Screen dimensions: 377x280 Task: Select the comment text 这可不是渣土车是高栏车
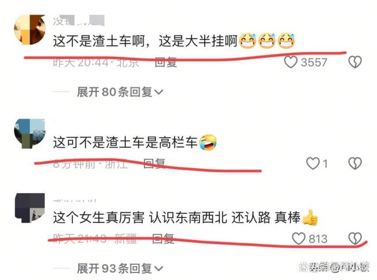pos(125,142)
